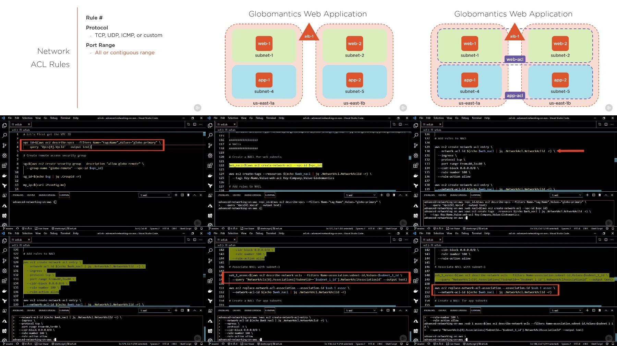This screenshot has width=617, height=346.
Task: Switch to DEBUG CONSOLE tab in 'Ln 124' window
Action: [458, 195]
